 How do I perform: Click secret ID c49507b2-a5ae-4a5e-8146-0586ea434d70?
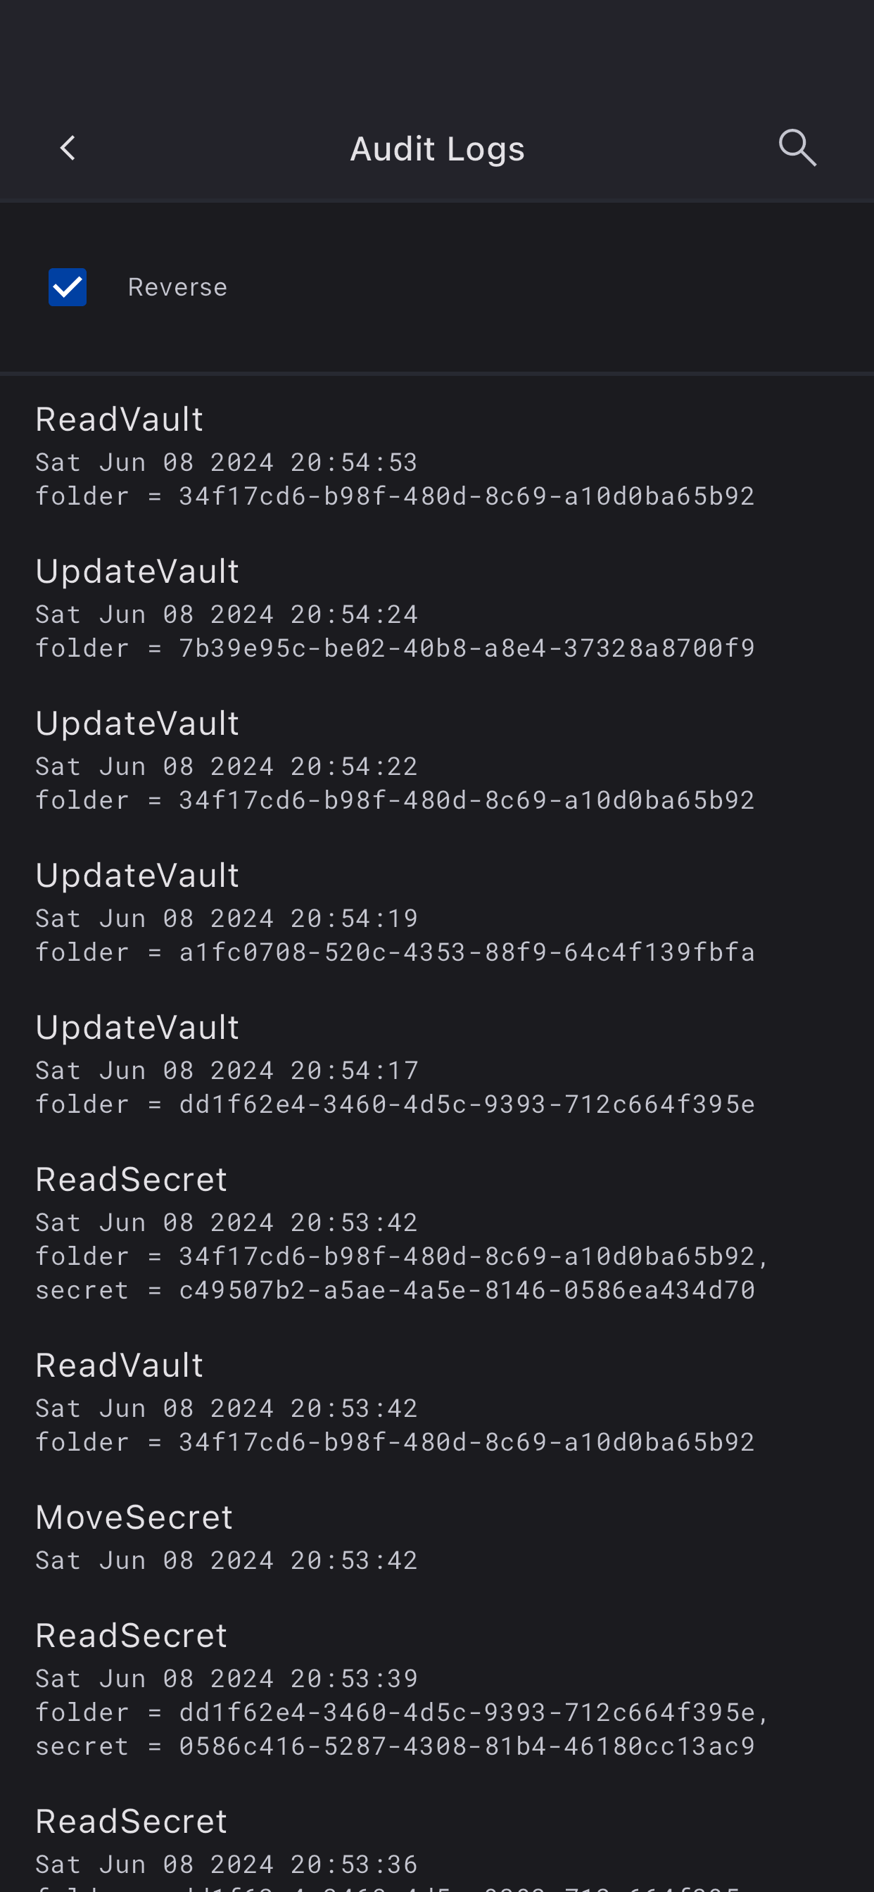tap(467, 1289)
